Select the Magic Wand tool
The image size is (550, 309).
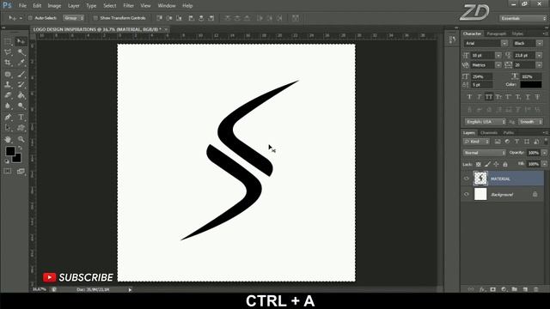coord(21,52)
